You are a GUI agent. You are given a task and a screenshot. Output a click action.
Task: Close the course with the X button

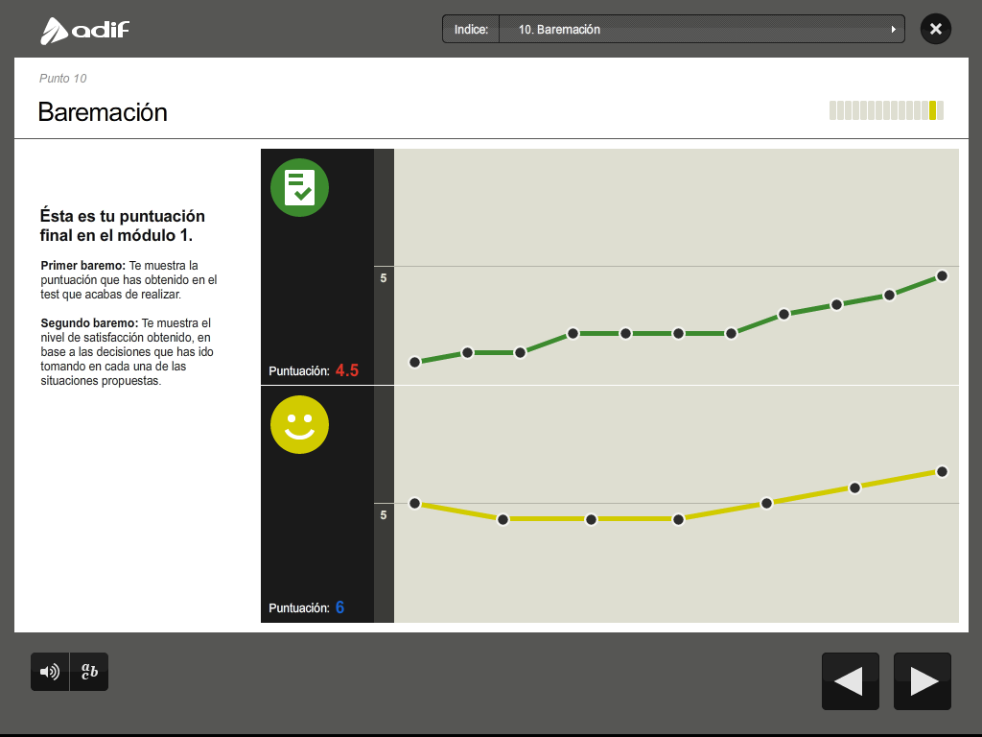click(x=935, y=29)
